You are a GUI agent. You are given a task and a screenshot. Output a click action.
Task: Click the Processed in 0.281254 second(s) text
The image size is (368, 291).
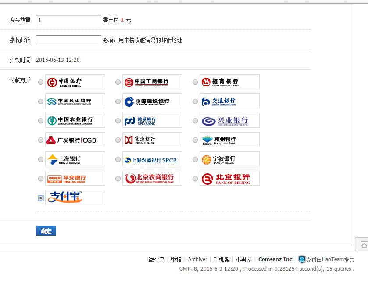284,269
